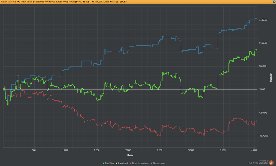Click the 4 000 hands axis tick
This screenshot has width=276, height=166.
(x=254, y=150)
